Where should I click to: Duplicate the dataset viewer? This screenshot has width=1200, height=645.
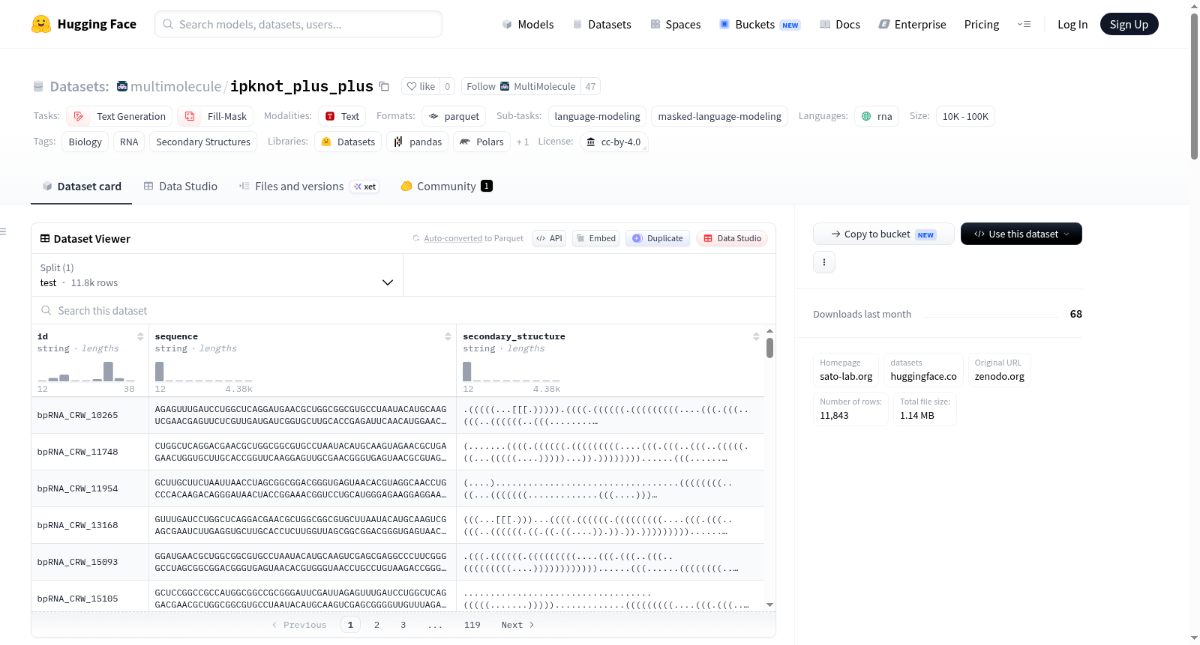tap(657, 238)
